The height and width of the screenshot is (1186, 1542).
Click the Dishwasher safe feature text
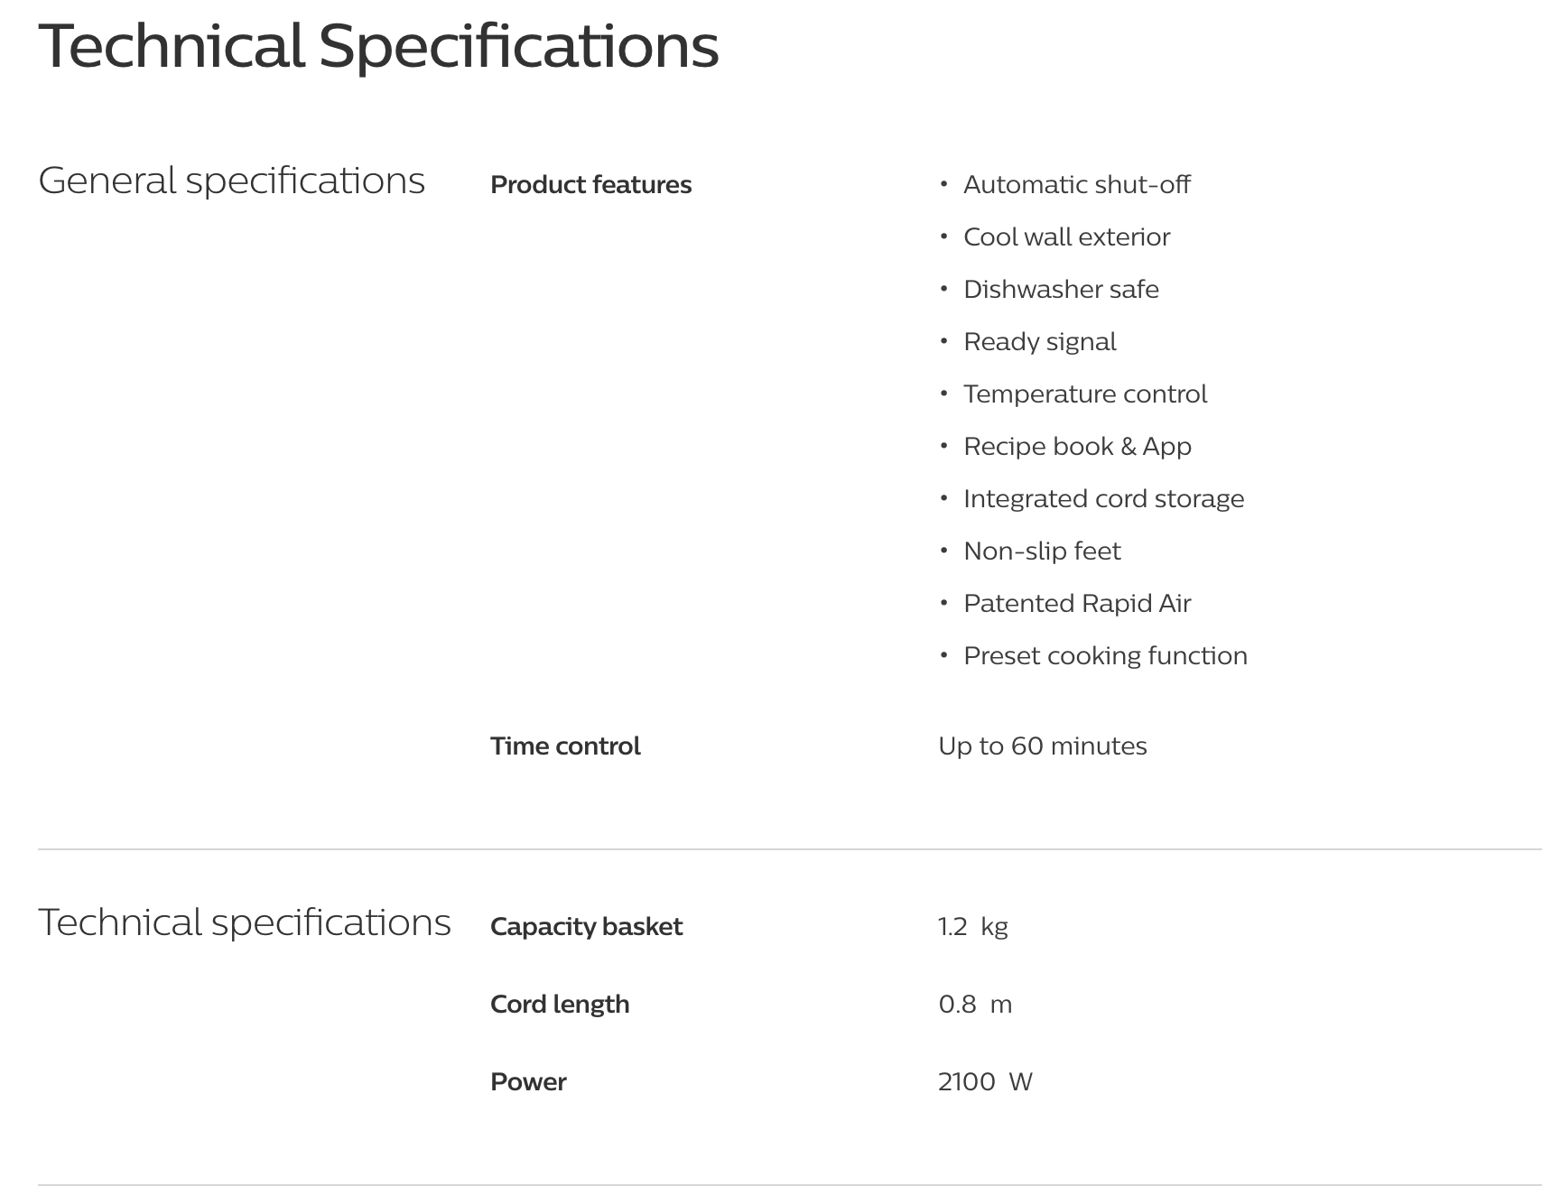(1061, 290)
